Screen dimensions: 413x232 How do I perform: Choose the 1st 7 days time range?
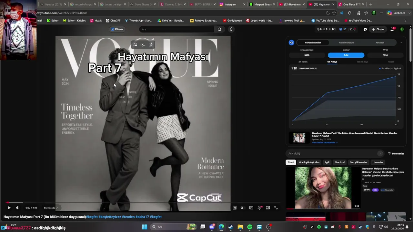[x=332, y=62]
